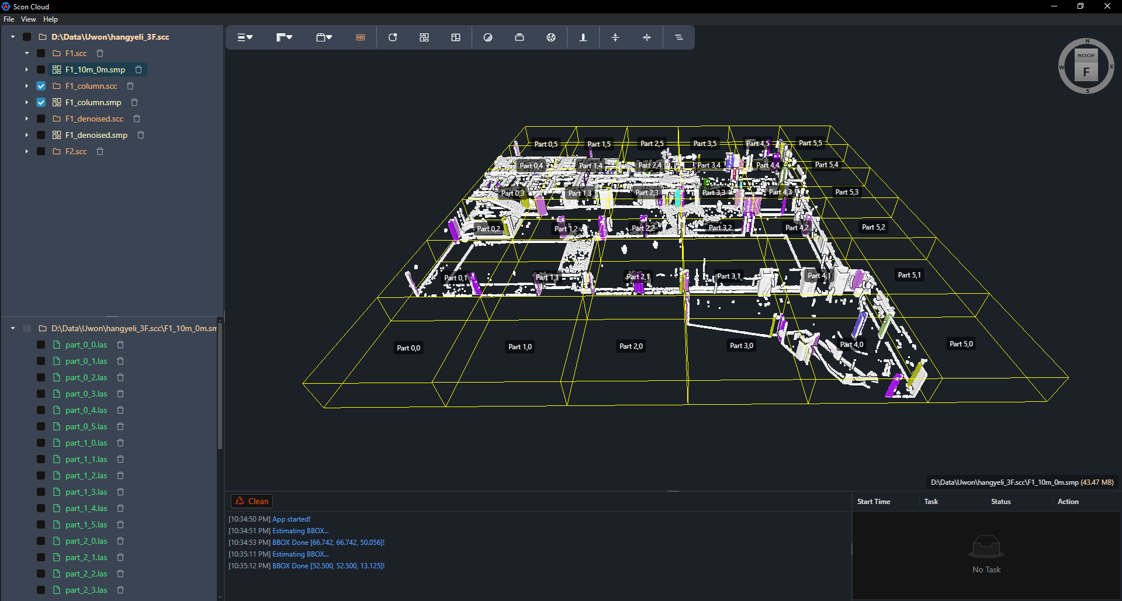
Task: Delete F1_denoised.smp using its trash icon
Action: tap(141, 135)
